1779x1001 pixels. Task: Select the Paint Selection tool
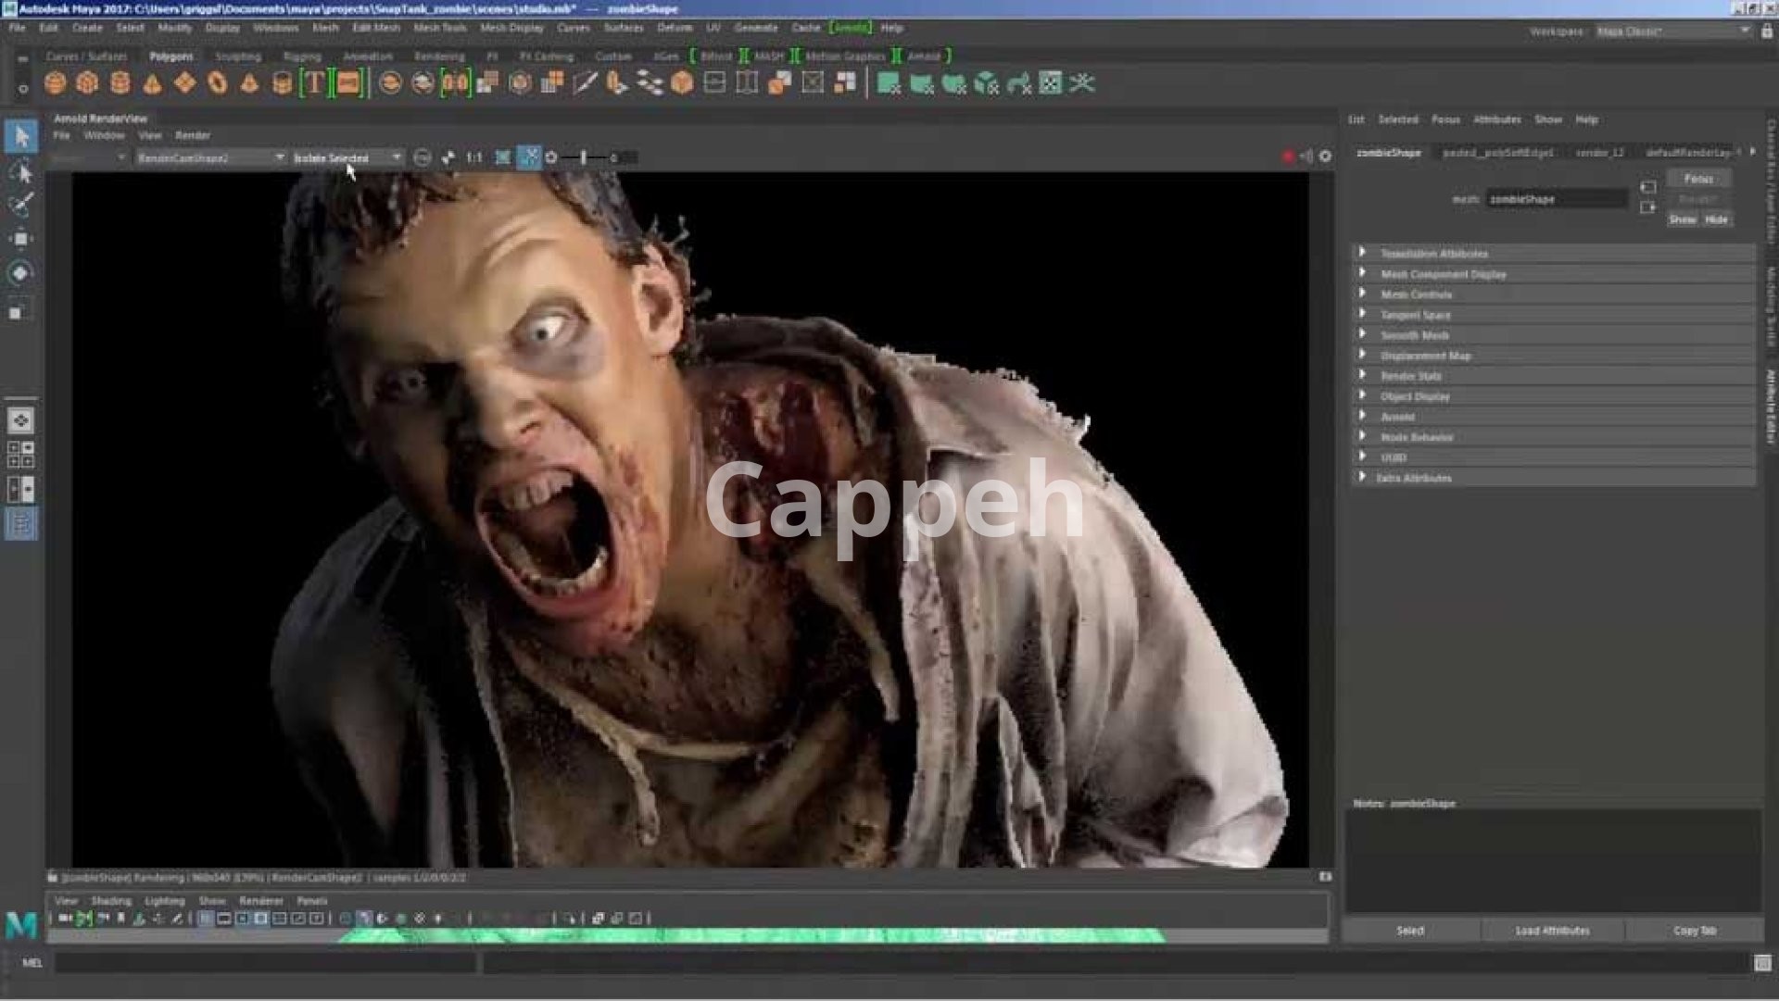click(20, 205)
